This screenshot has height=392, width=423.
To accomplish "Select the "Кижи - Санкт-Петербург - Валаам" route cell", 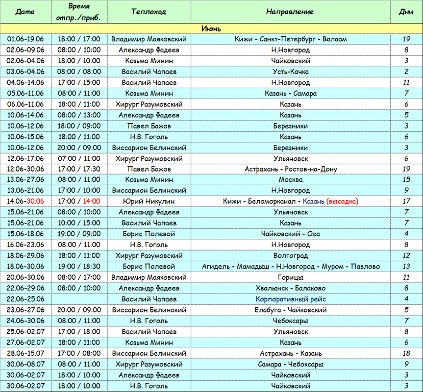I will [290, 39].
